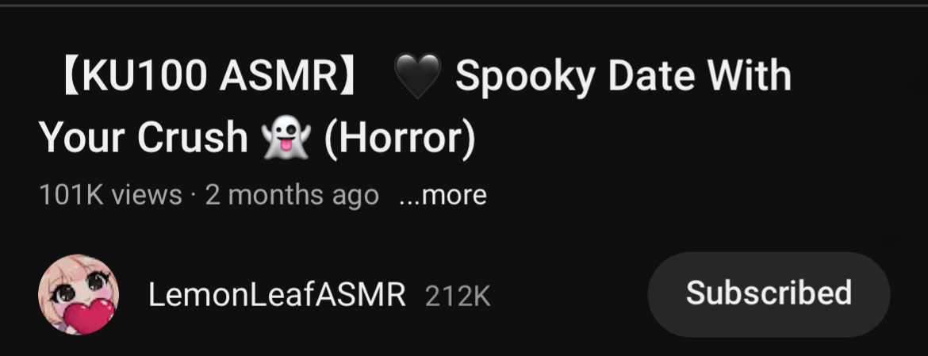Click the word 'Date' in the title
928x356 pixels.
[x=650, y=75]
